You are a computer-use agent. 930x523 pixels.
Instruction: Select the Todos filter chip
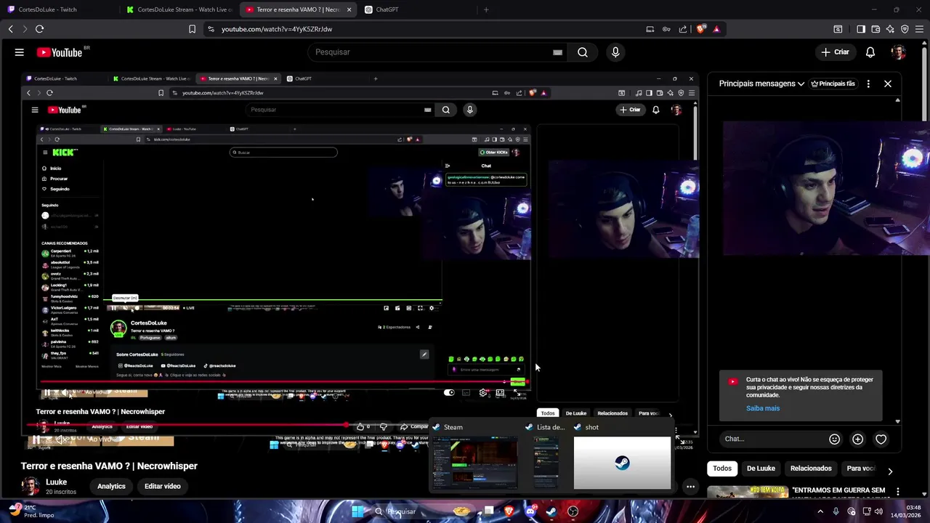[722, 469]
